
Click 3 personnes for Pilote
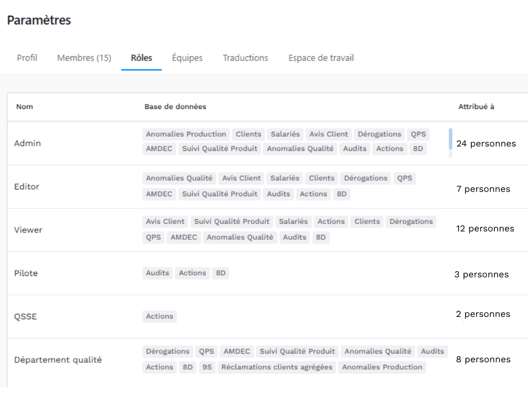pyautogui.click(x=482, y=274)
